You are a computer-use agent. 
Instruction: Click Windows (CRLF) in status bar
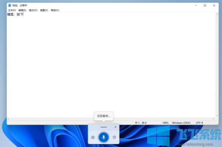coord(181,123)
